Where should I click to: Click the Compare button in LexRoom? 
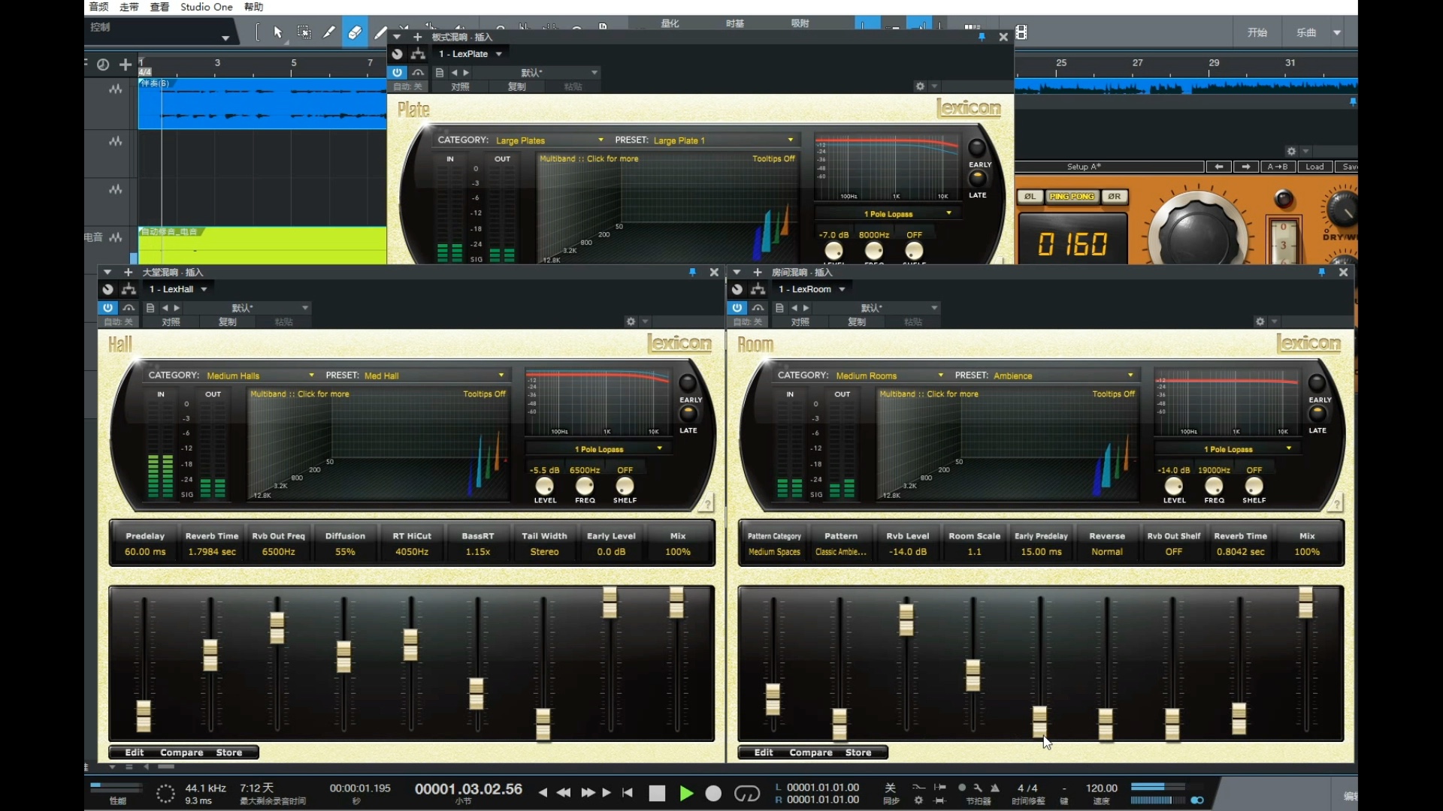tap(809, 752)
